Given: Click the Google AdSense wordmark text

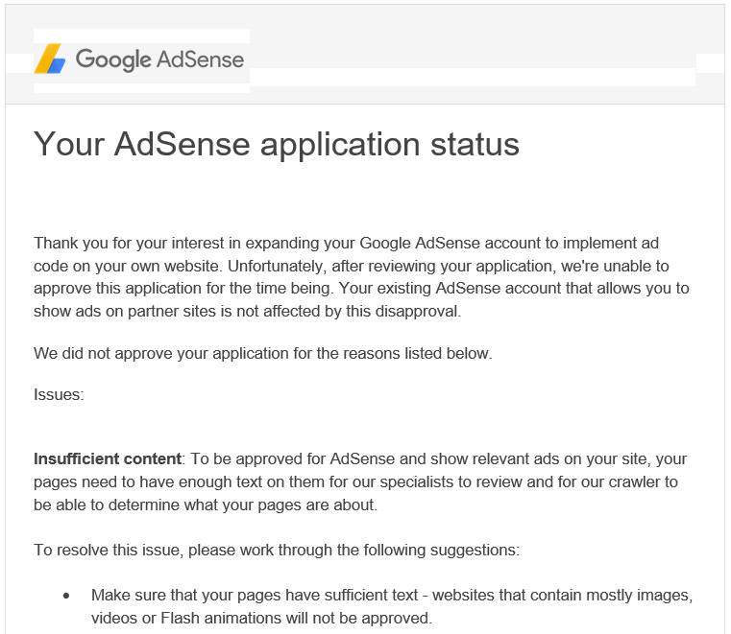Looking at the screenshot, I should tap(159, 59).
